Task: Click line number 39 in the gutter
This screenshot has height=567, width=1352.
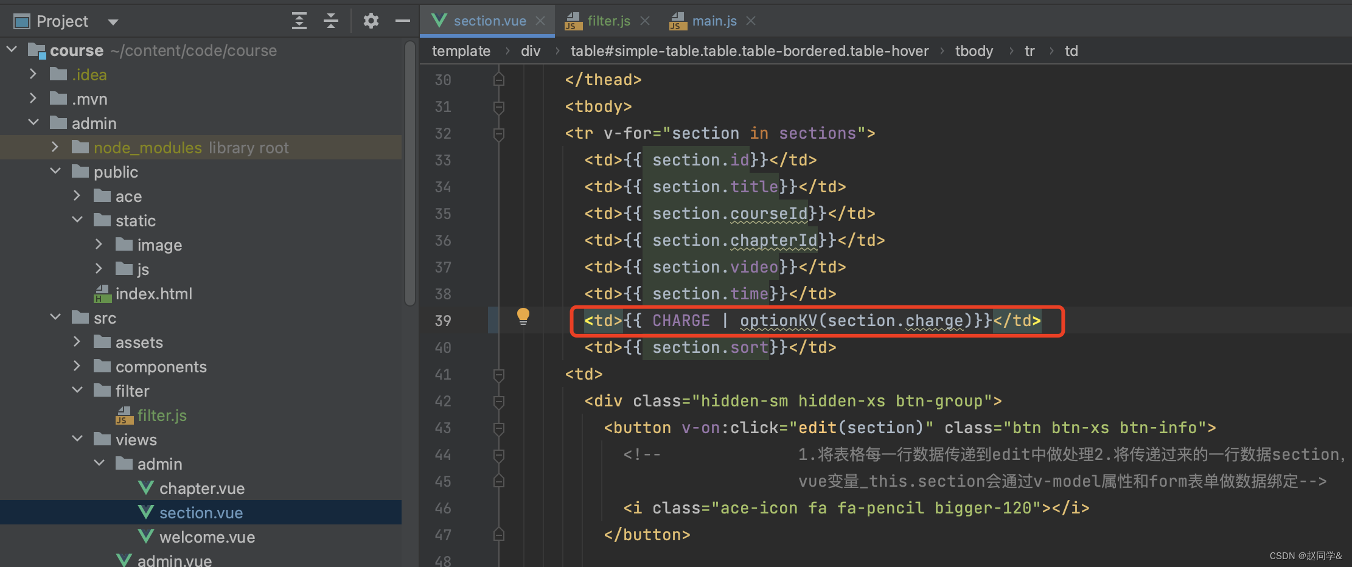Action: point(443,321)
